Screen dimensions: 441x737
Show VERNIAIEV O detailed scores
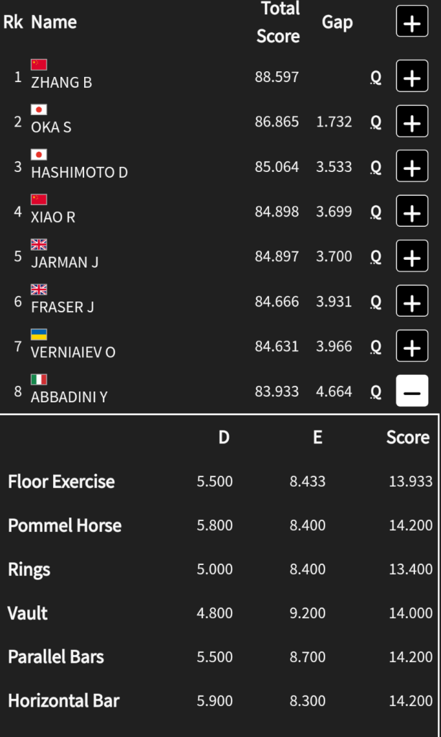tap(412, 346)
